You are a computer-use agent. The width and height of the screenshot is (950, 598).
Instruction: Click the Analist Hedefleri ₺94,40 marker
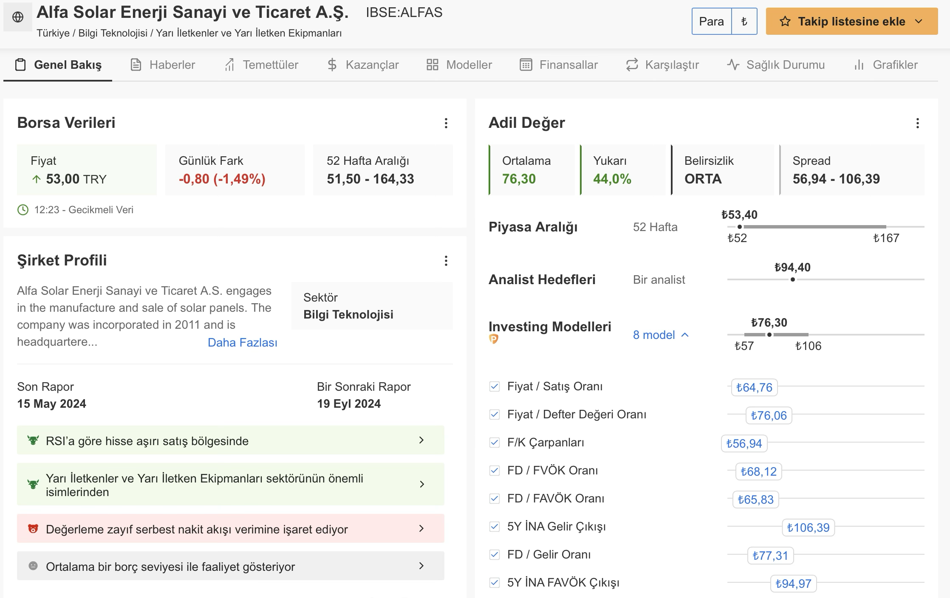pos(793,279)
